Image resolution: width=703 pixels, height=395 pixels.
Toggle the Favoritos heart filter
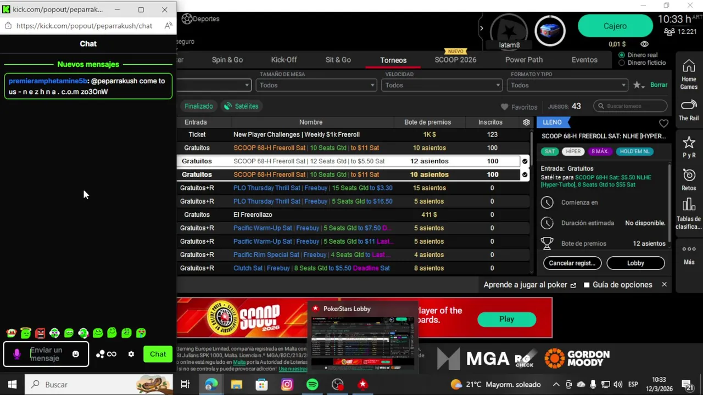[x=519, y=107]
